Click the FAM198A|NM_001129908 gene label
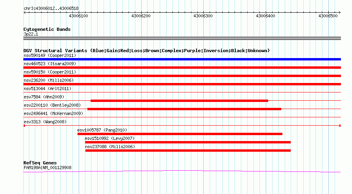Image resolution: width=352 pixels, height=194 pixels. pyautogui.click(x=47, y=168)
